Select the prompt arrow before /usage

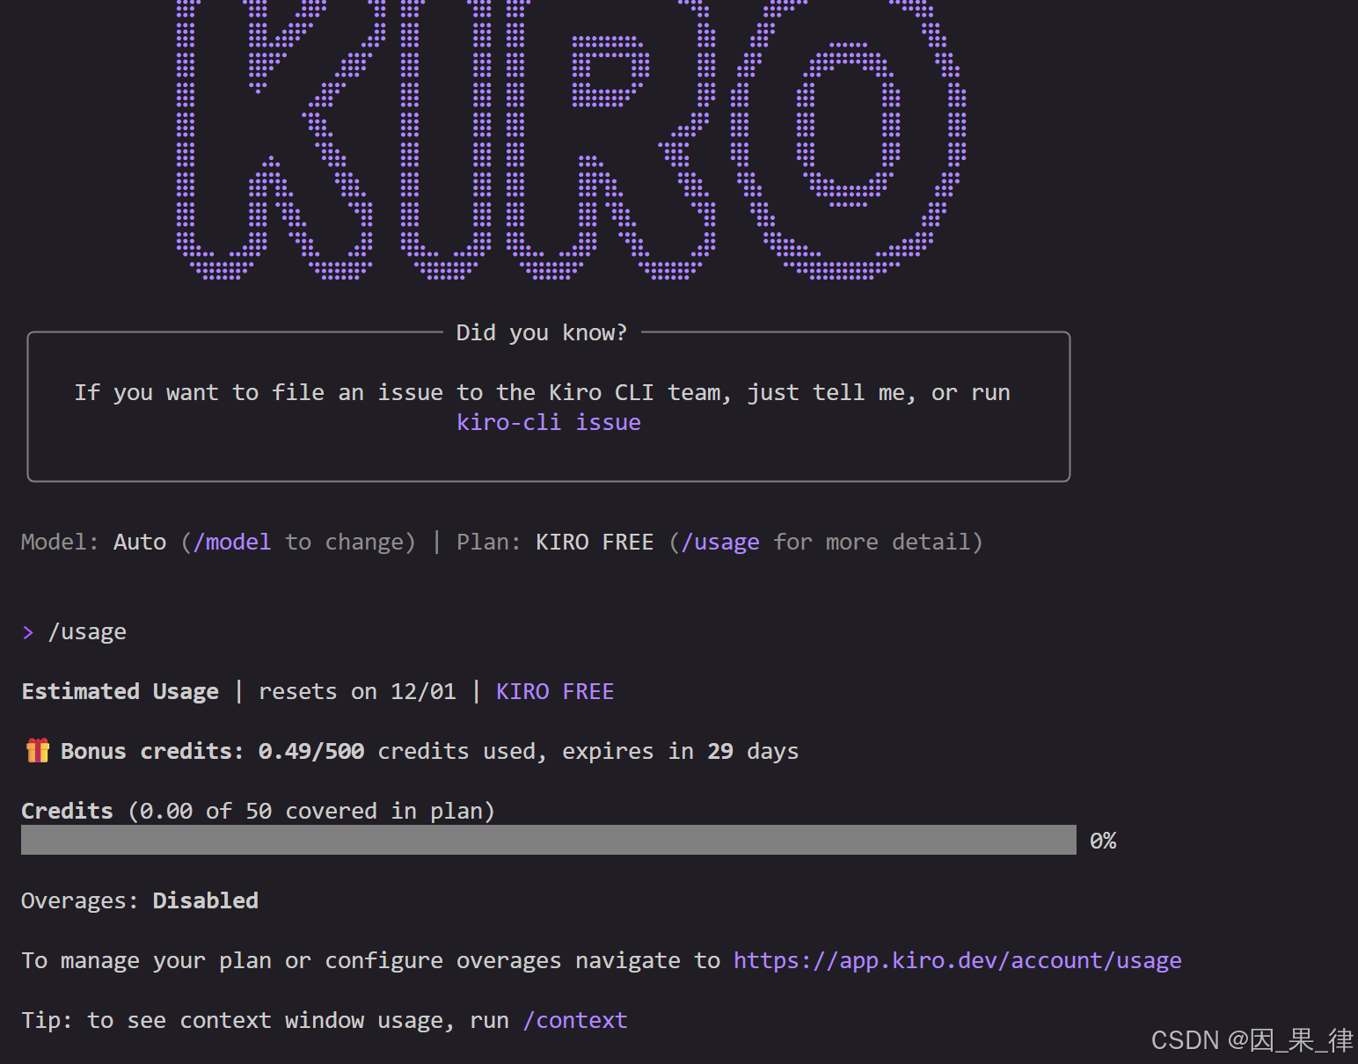27,631
